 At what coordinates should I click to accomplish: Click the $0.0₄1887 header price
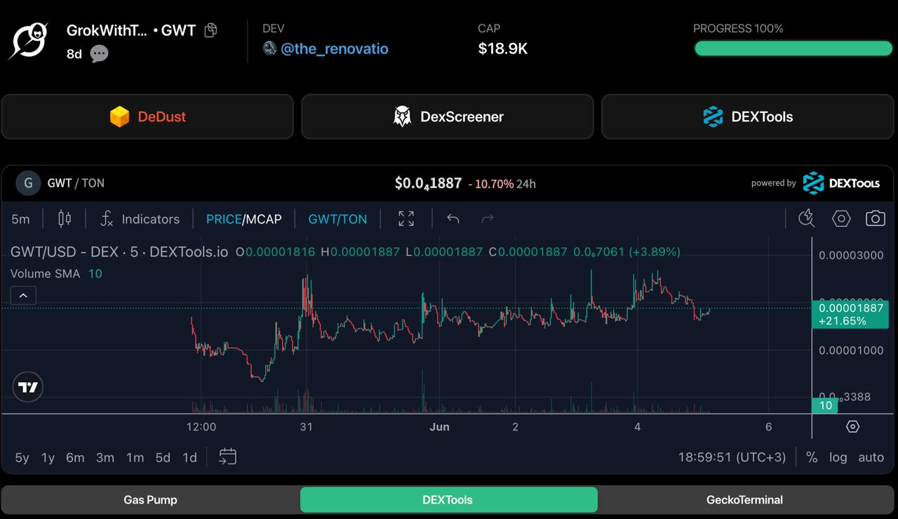tap(428, 183)
